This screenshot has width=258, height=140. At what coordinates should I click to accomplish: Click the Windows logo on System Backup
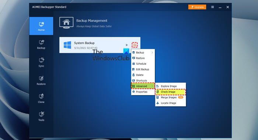(67, 45)
